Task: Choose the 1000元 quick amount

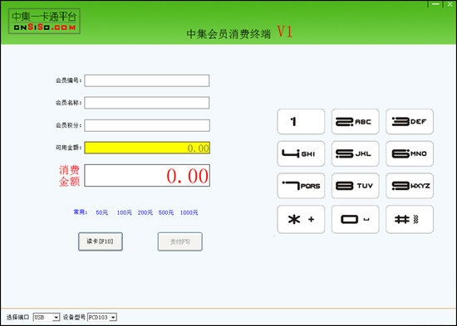Action: (189, 213)
